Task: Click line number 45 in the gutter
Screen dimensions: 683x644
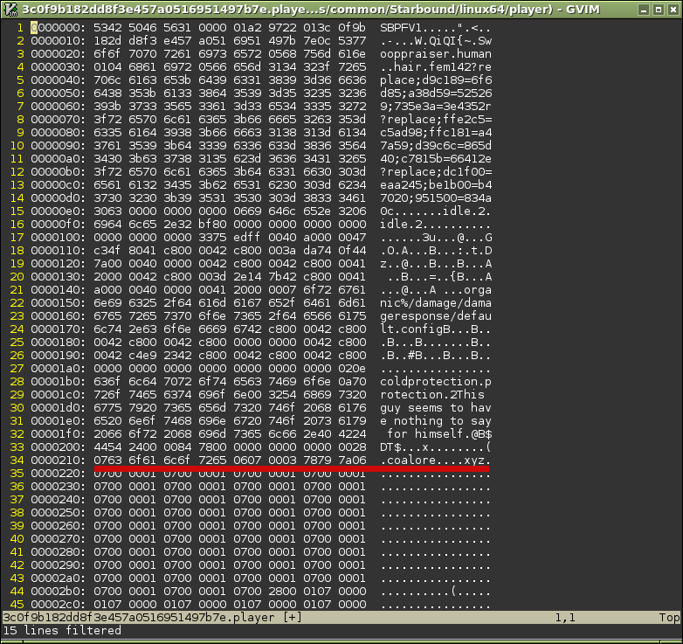Action: coord(16,605)
